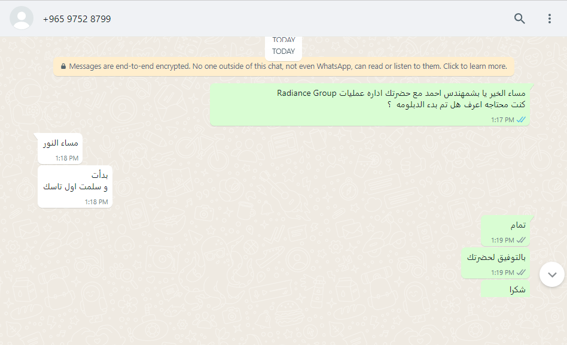Jump to latest messages with down chevron

pyautogui.click(x=552, y=274)
